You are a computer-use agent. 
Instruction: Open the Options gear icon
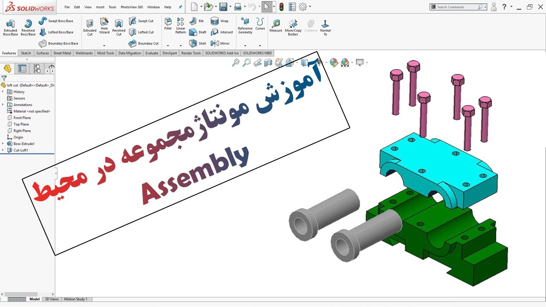[x=303, y=7]
